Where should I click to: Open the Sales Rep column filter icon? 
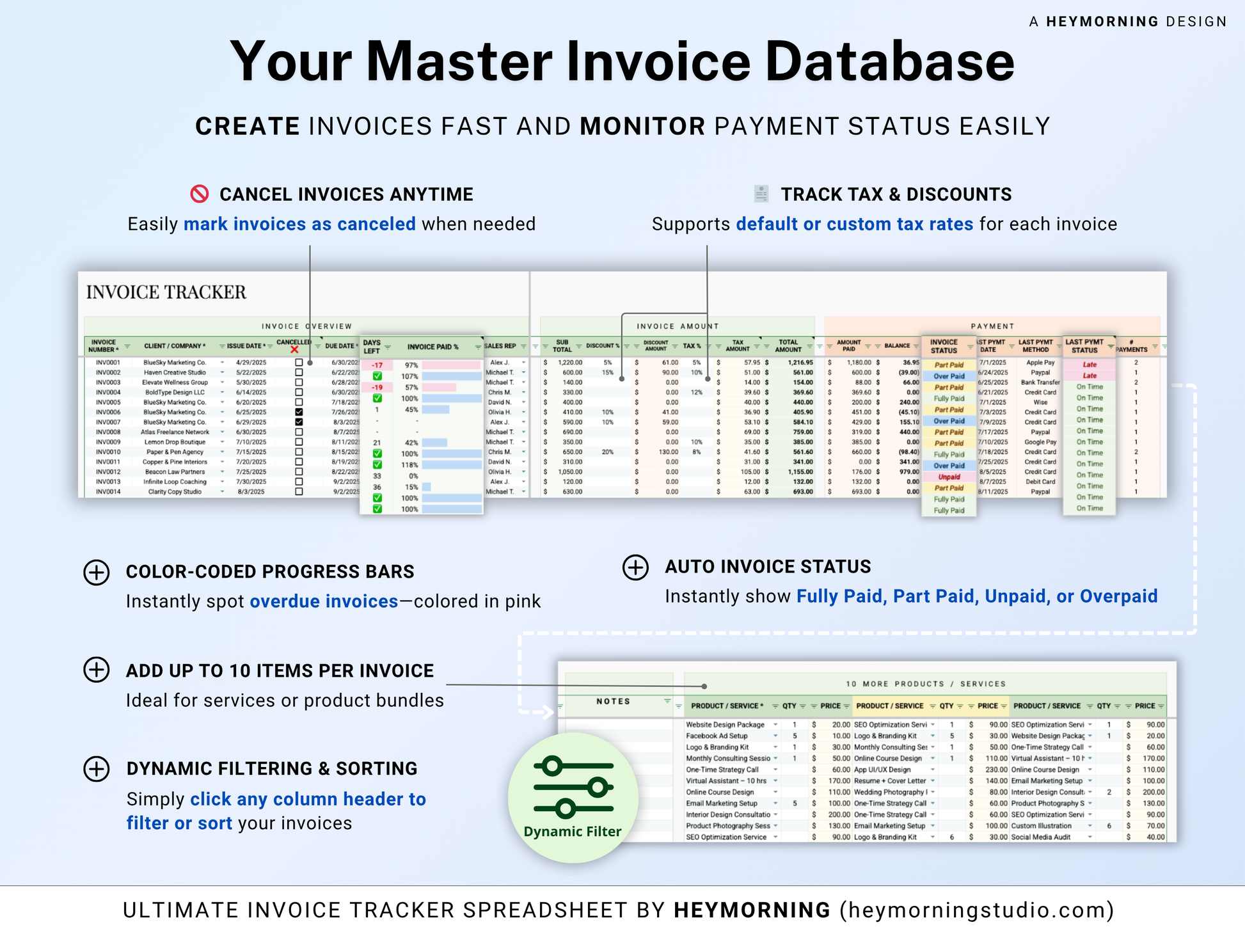524,346
